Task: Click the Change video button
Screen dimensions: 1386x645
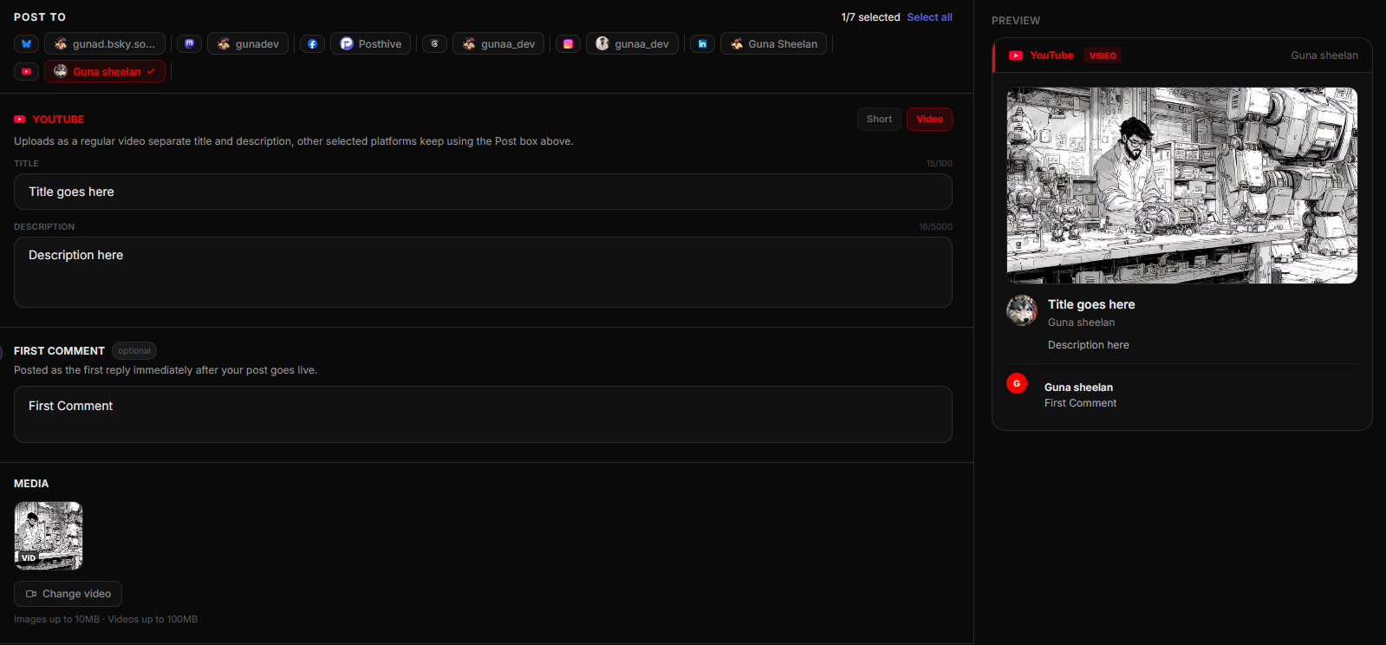Action: 68,594
